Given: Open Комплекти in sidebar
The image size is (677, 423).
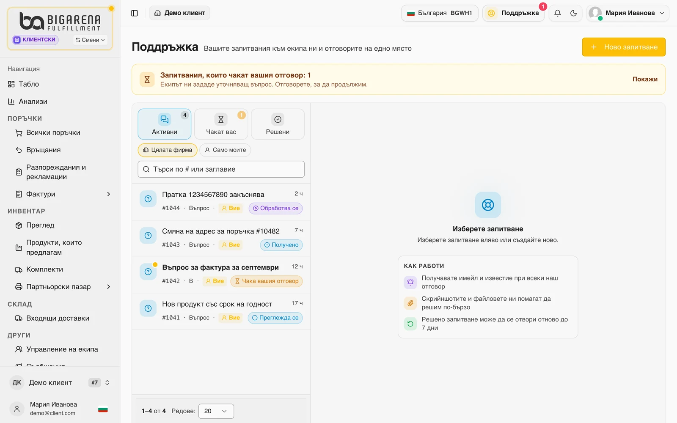Looking at the screenshot, I should pos(63,269).
